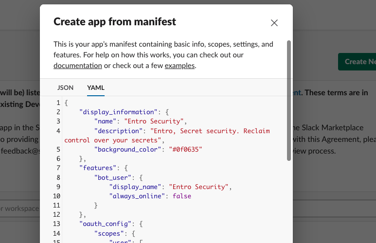Click "control over your secrets" wrapped text
Image resolution: width=376 pixels, height=243 pixels.
pos(113,140)
